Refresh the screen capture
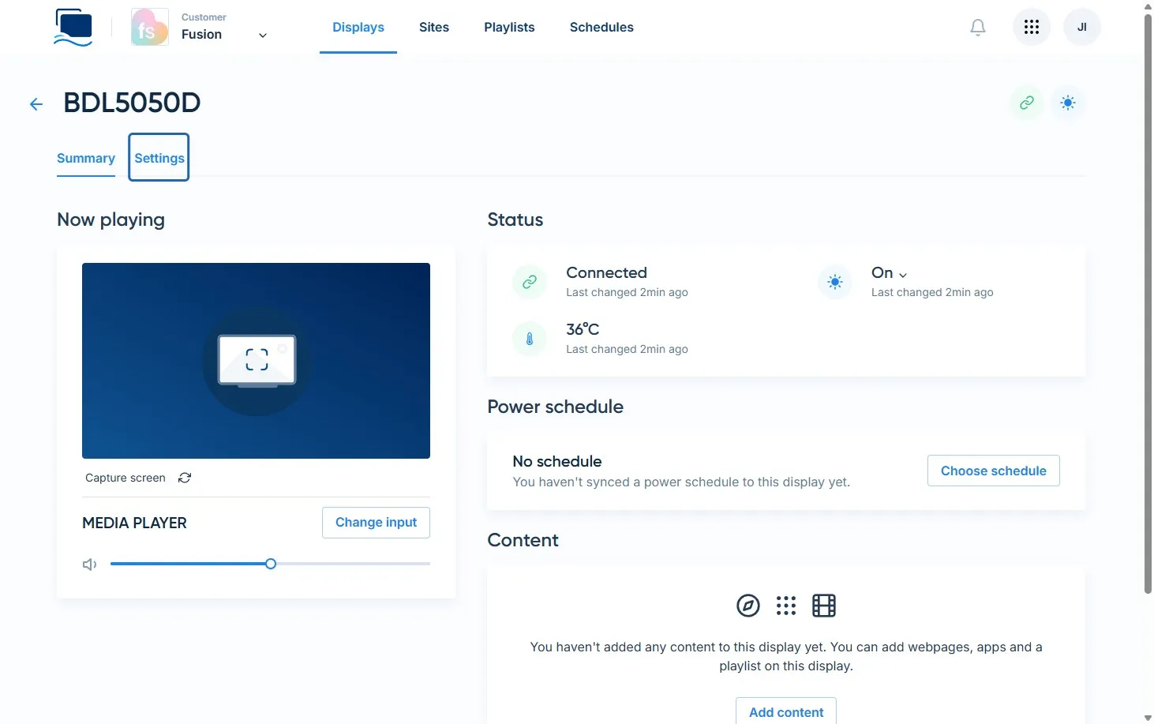 coord(185,478)
